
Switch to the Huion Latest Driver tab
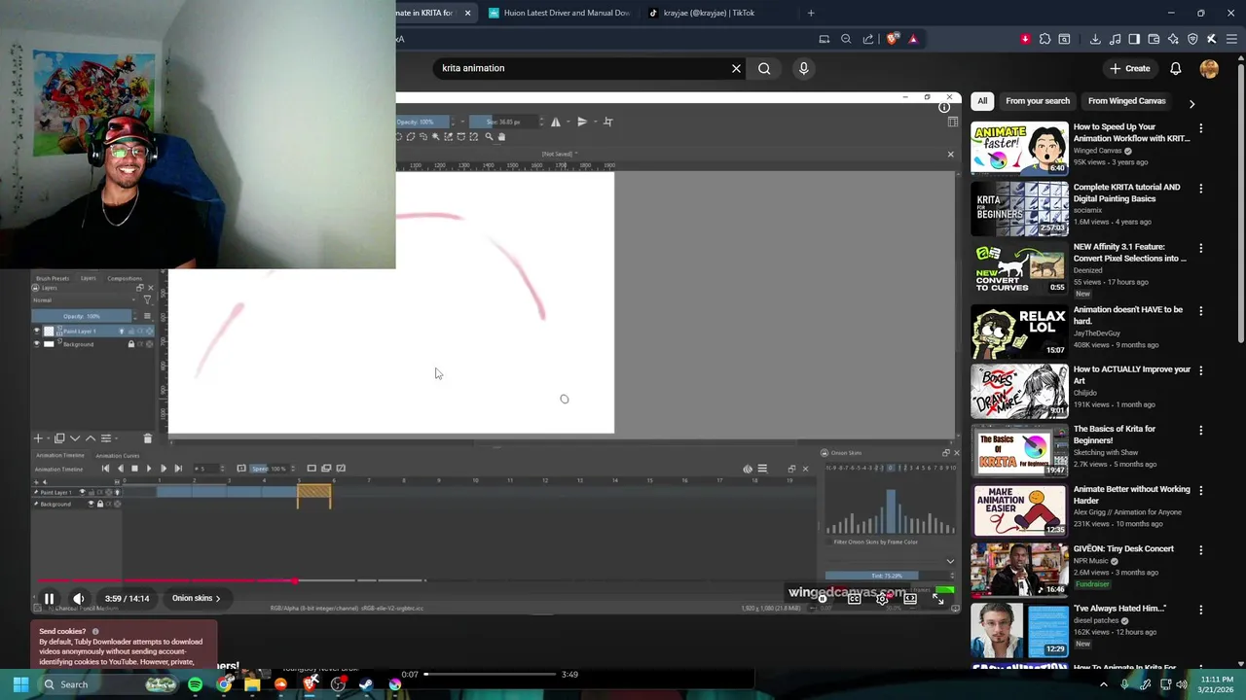[559, 13]
